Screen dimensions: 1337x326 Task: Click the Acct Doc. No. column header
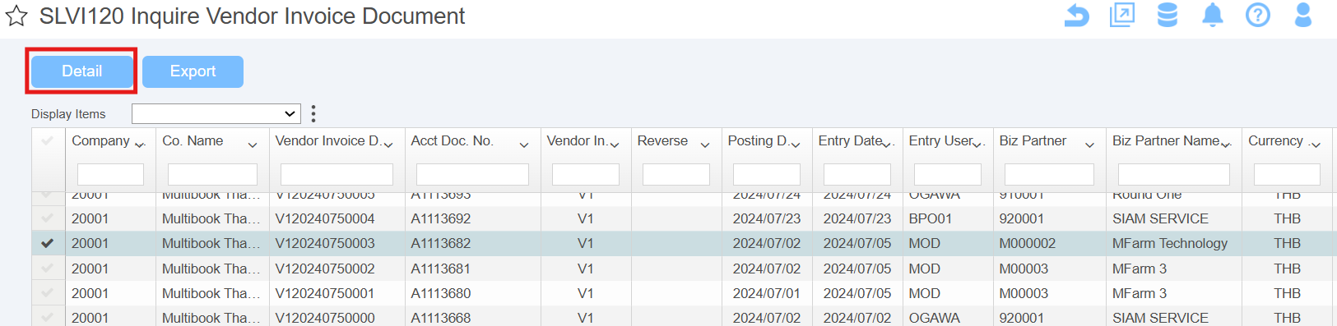click(x=452, y=141)
